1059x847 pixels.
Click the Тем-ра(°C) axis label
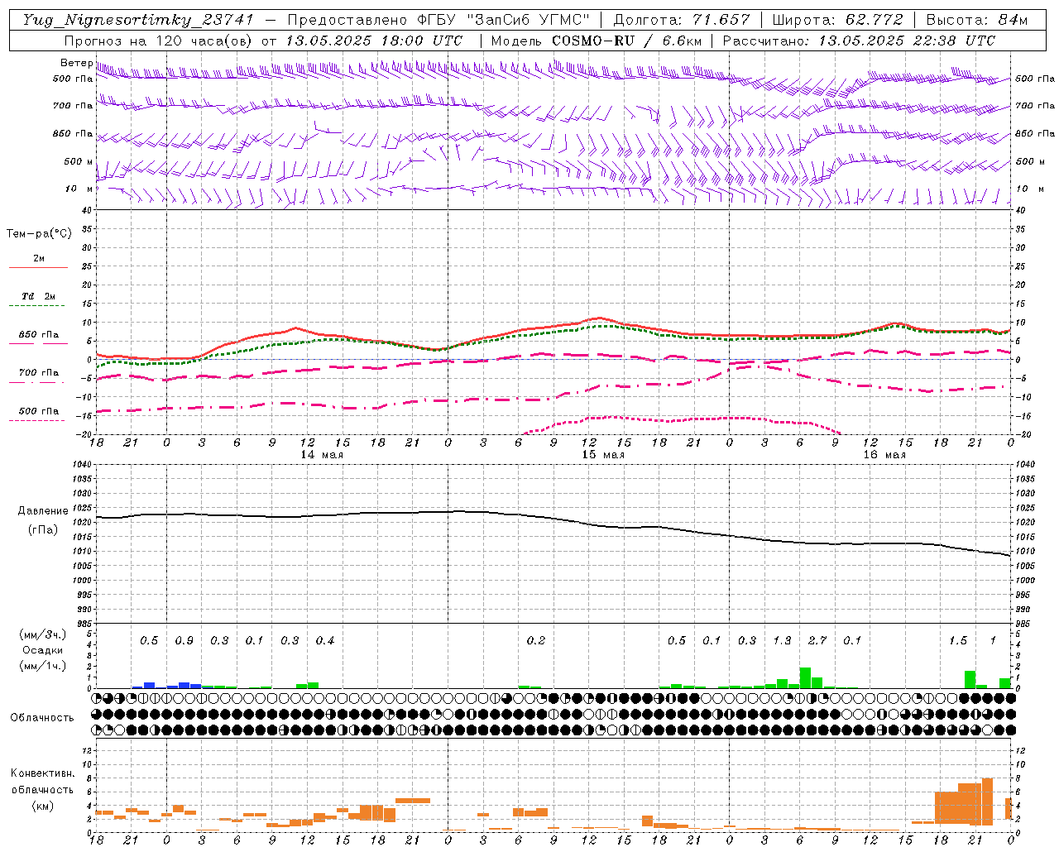39,234
